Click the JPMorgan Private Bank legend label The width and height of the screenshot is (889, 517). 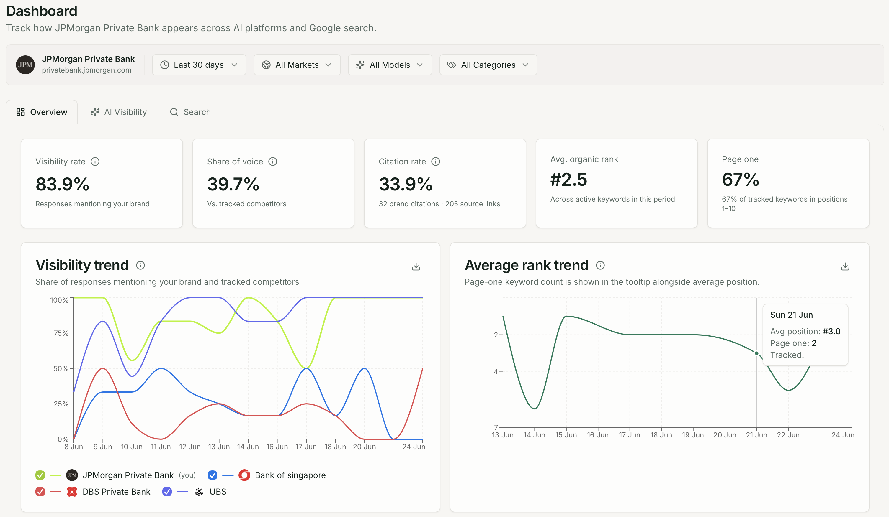(128, 475)
